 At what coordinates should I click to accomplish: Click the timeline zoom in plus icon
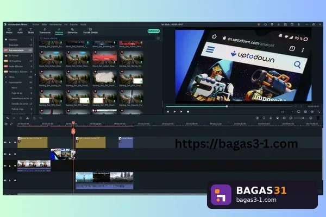tap(311, 118)
